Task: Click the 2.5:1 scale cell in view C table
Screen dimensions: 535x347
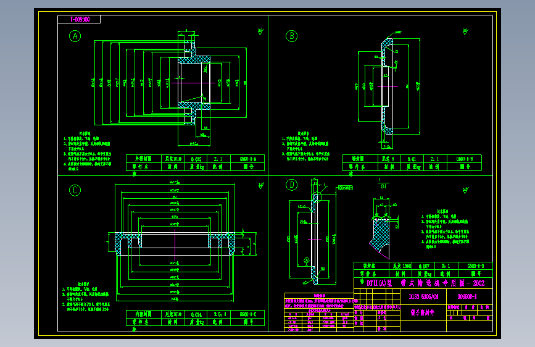Action: tap(220, 314)
